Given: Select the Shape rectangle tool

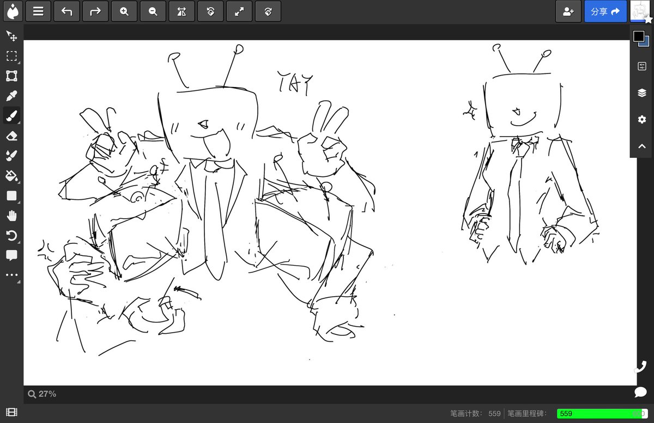Looking at the screenshot, I should (x=11, y=195).
